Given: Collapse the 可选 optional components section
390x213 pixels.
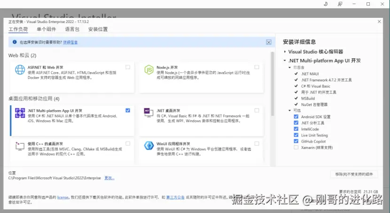Looking at the screenshot, I should (x=289, y=110).
